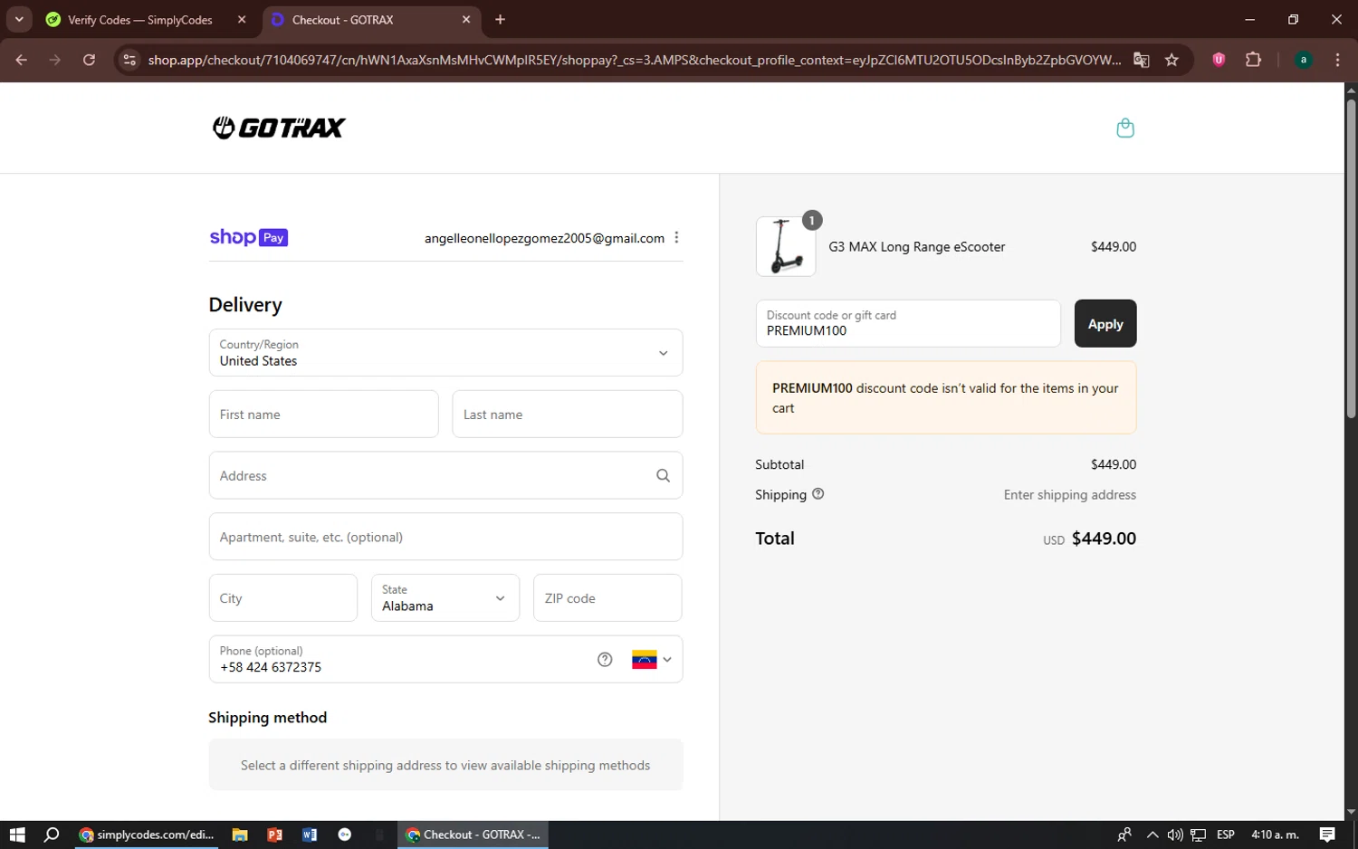Show phone number help tooltip
The width and height of the screenshot is (1358, 849).
605,659
